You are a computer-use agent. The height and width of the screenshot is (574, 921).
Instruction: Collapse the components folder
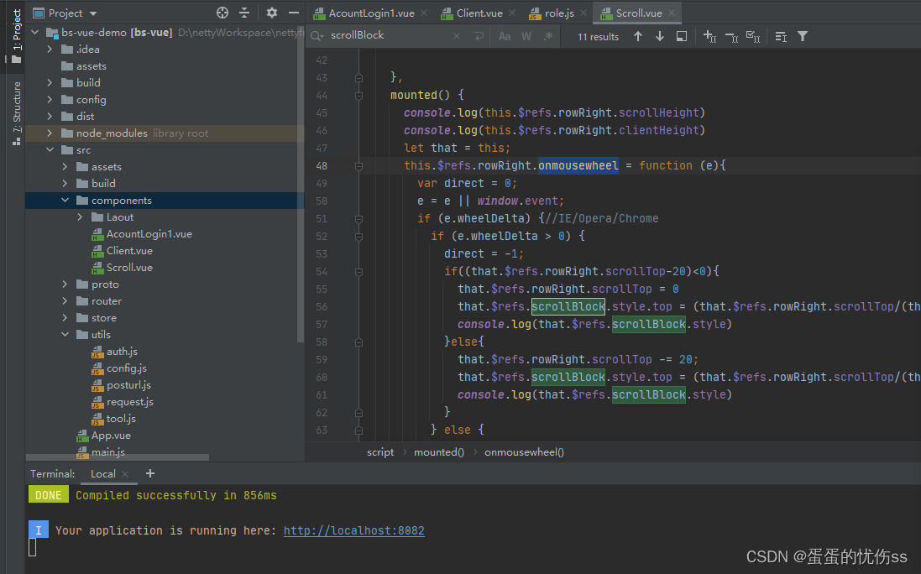65,200
